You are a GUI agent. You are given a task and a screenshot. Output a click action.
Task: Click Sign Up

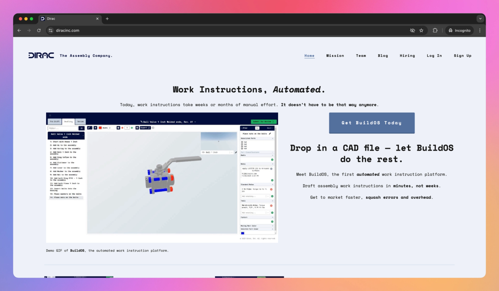pyautogui.click(x=463, y=56)
